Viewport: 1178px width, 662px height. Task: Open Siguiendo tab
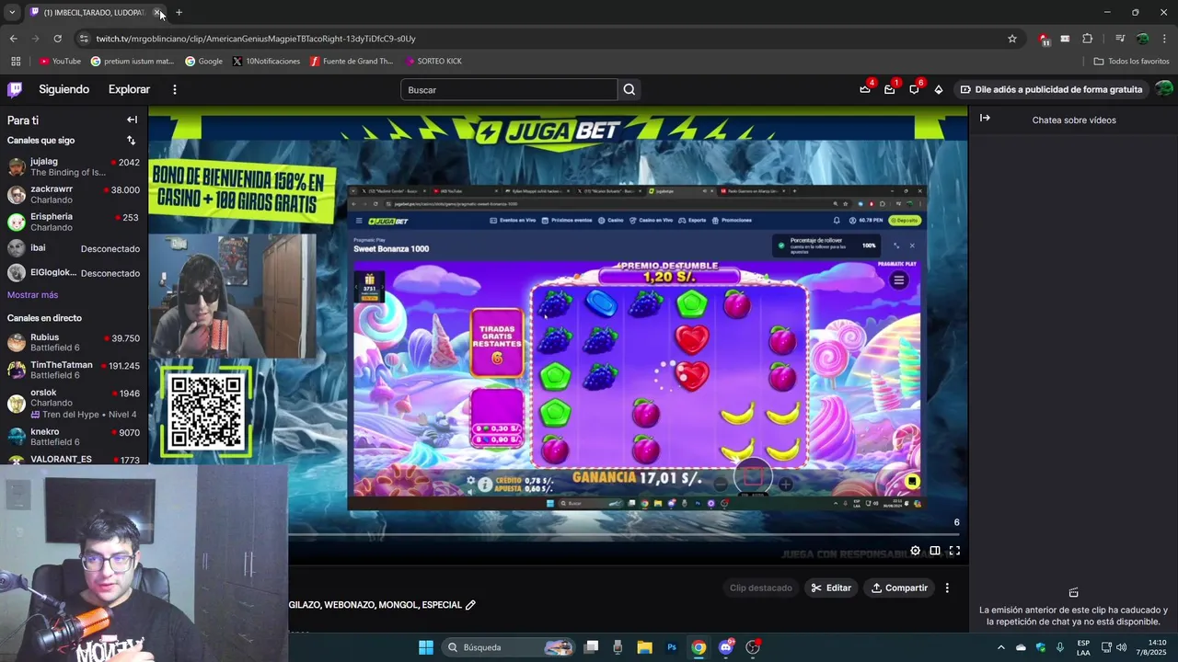(x=64, y=89)
